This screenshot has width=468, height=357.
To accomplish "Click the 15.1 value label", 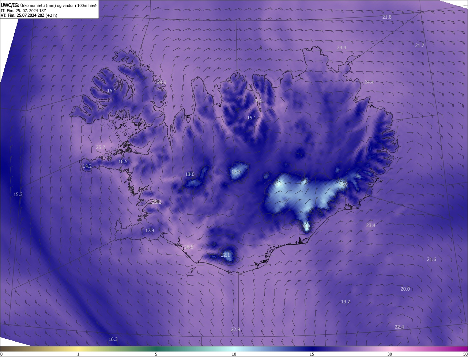I will click(252, 118).
